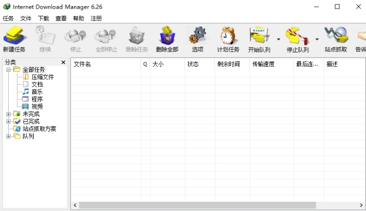Viewport: 366px width, 211px height.
Task: Open the 停止队列 dropdown arrow
Action: pos(317,39)
